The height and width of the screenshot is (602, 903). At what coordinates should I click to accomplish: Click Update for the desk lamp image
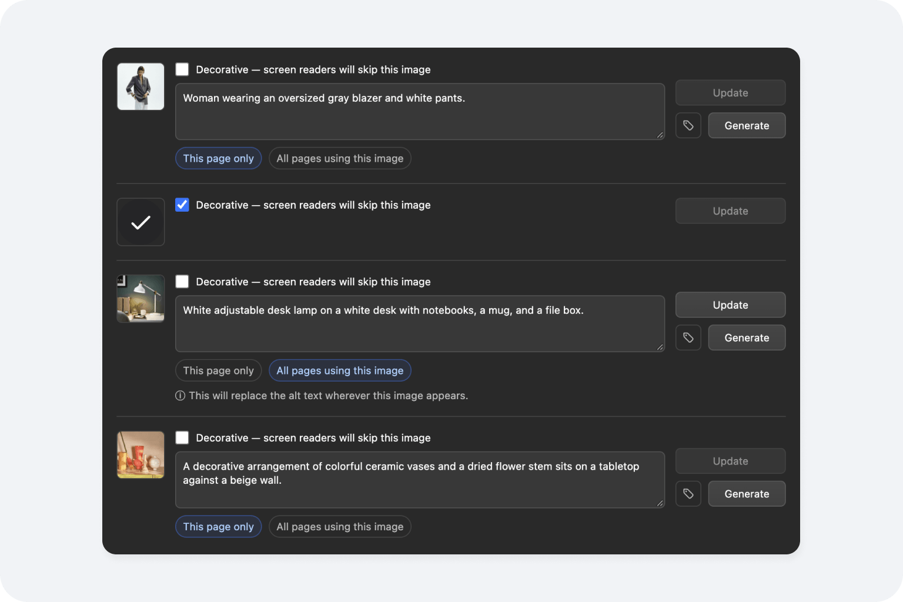point(730,305)
